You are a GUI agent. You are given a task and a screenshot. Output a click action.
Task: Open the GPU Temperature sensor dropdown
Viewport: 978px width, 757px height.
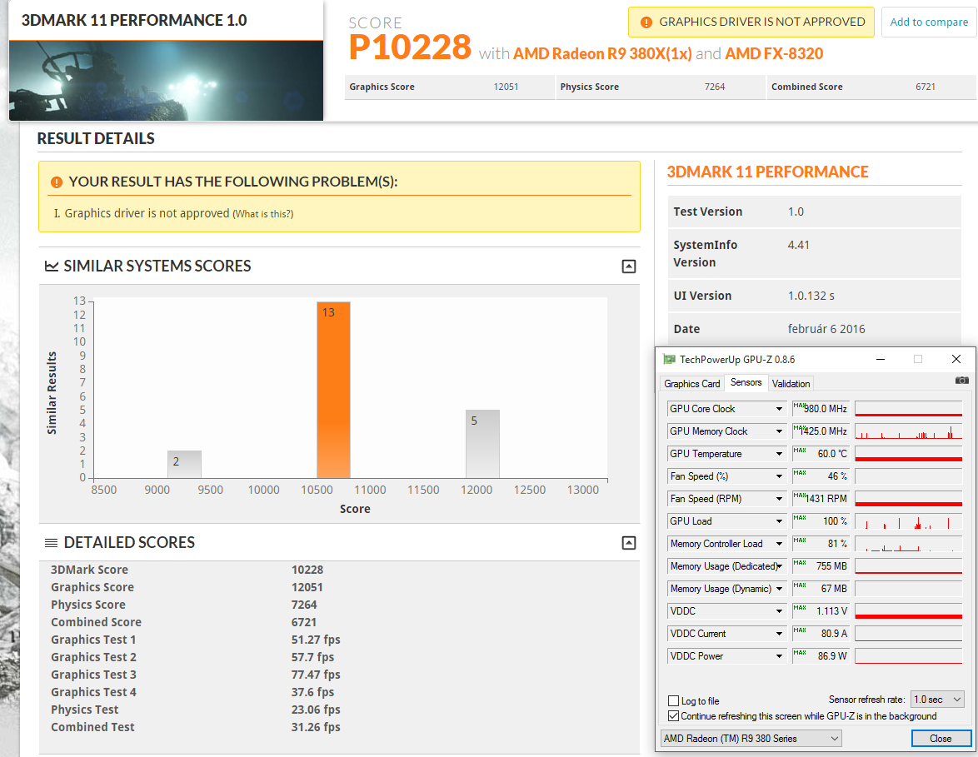(779, 454)
